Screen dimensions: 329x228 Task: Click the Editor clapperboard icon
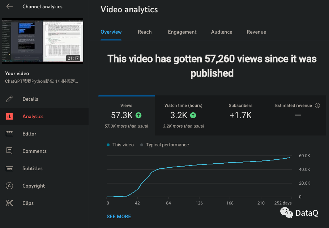(x=9, y=134)
